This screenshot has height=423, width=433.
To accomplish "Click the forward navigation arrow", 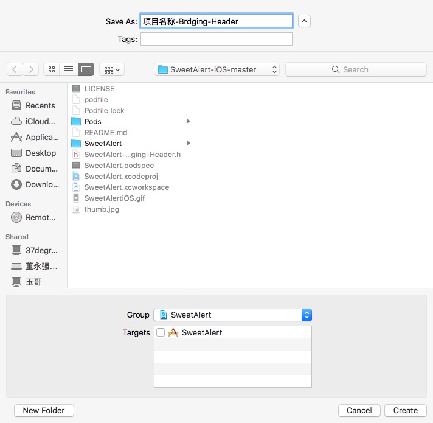I will (x=31, y=69).
